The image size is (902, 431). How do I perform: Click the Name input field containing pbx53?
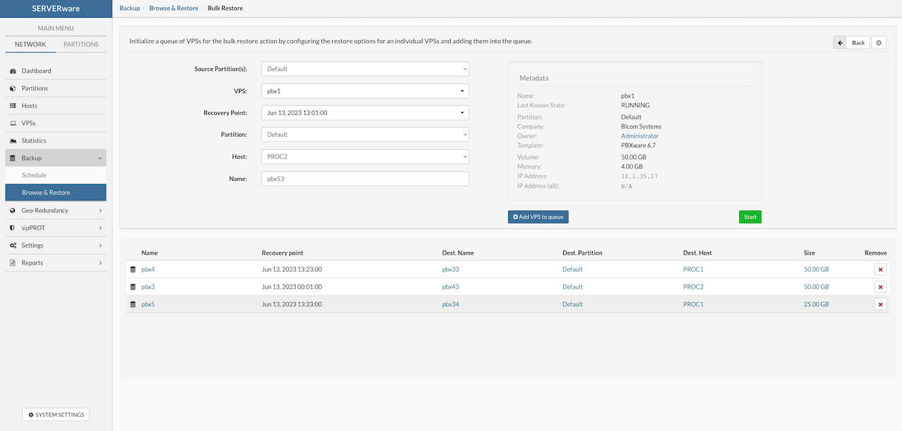coord(365,179)
